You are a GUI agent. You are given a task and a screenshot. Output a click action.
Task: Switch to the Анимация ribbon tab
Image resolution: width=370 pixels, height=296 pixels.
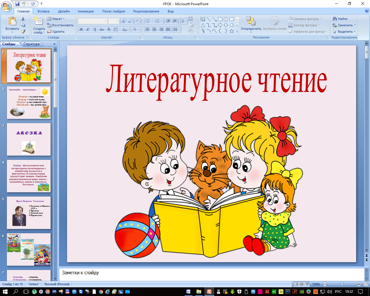(86, 11)
